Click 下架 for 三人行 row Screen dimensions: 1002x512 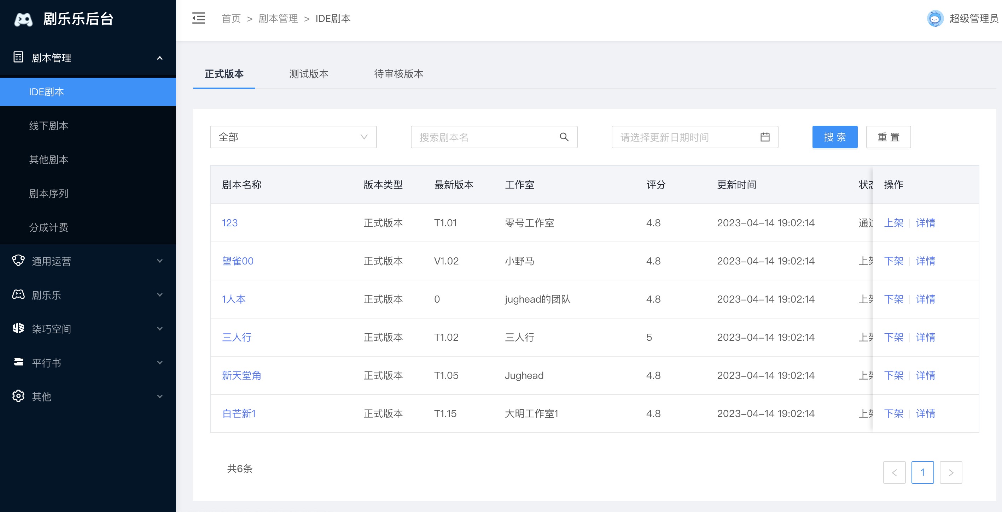click(x=893, y=337)
